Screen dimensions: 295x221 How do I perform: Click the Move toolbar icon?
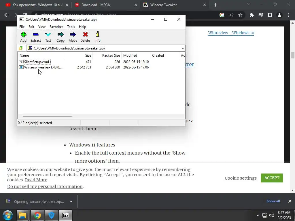click(x=73, y=37)
